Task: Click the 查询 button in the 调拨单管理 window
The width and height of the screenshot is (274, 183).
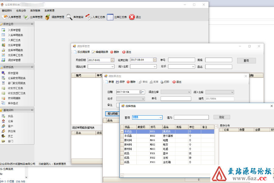Action: point(246,61)
